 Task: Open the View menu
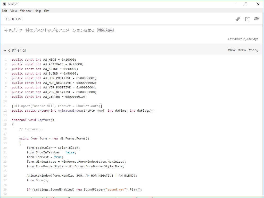point(13,11)
